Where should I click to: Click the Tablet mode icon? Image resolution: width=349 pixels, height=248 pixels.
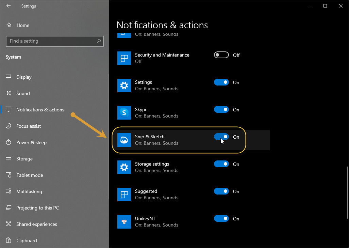pos(9,175)
